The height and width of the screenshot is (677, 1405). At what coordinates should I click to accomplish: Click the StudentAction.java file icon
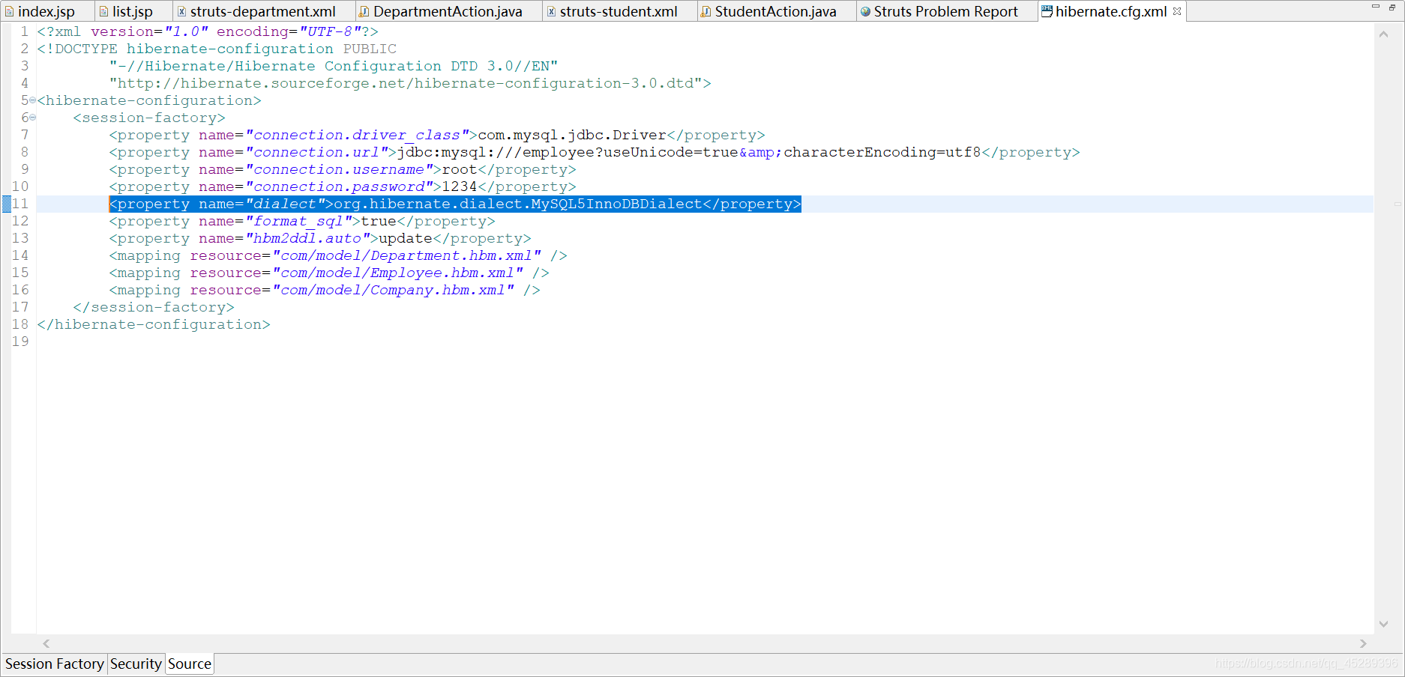[705, 11]
